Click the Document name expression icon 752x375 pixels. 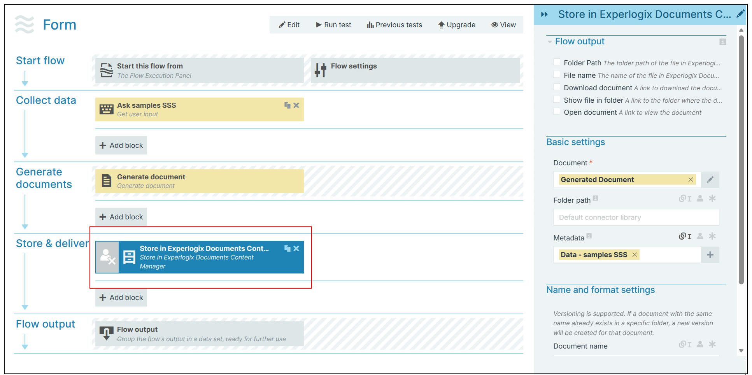[x=685, y=344]
